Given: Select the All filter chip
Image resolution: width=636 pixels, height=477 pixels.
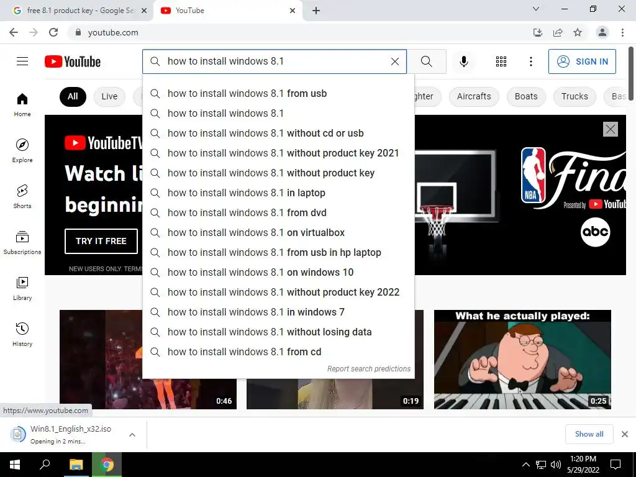Looking at the screenshot, I should tap(73, 96).
